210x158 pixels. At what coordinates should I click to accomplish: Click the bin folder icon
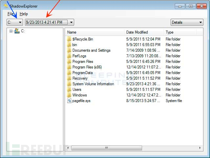pos(69,45)
